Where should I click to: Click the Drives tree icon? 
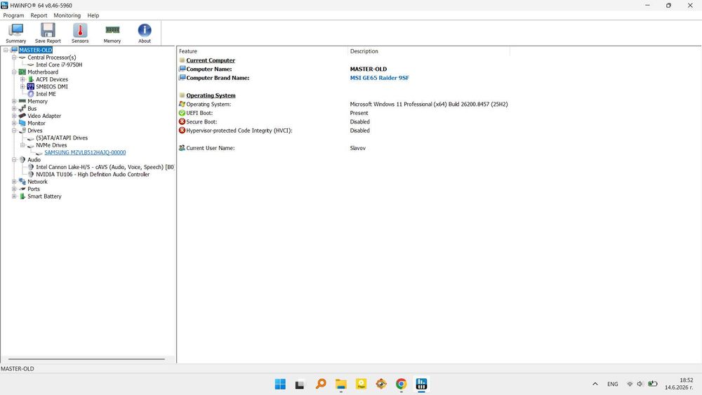tap(22, 130)
